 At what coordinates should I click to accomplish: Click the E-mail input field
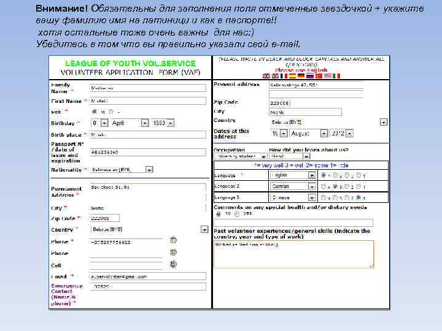click(147, 276)
